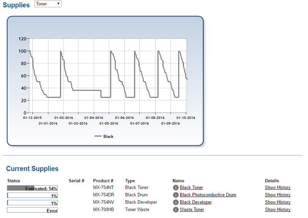Select product number MX-754NV
Screen dimensions: 308x218
104,202
